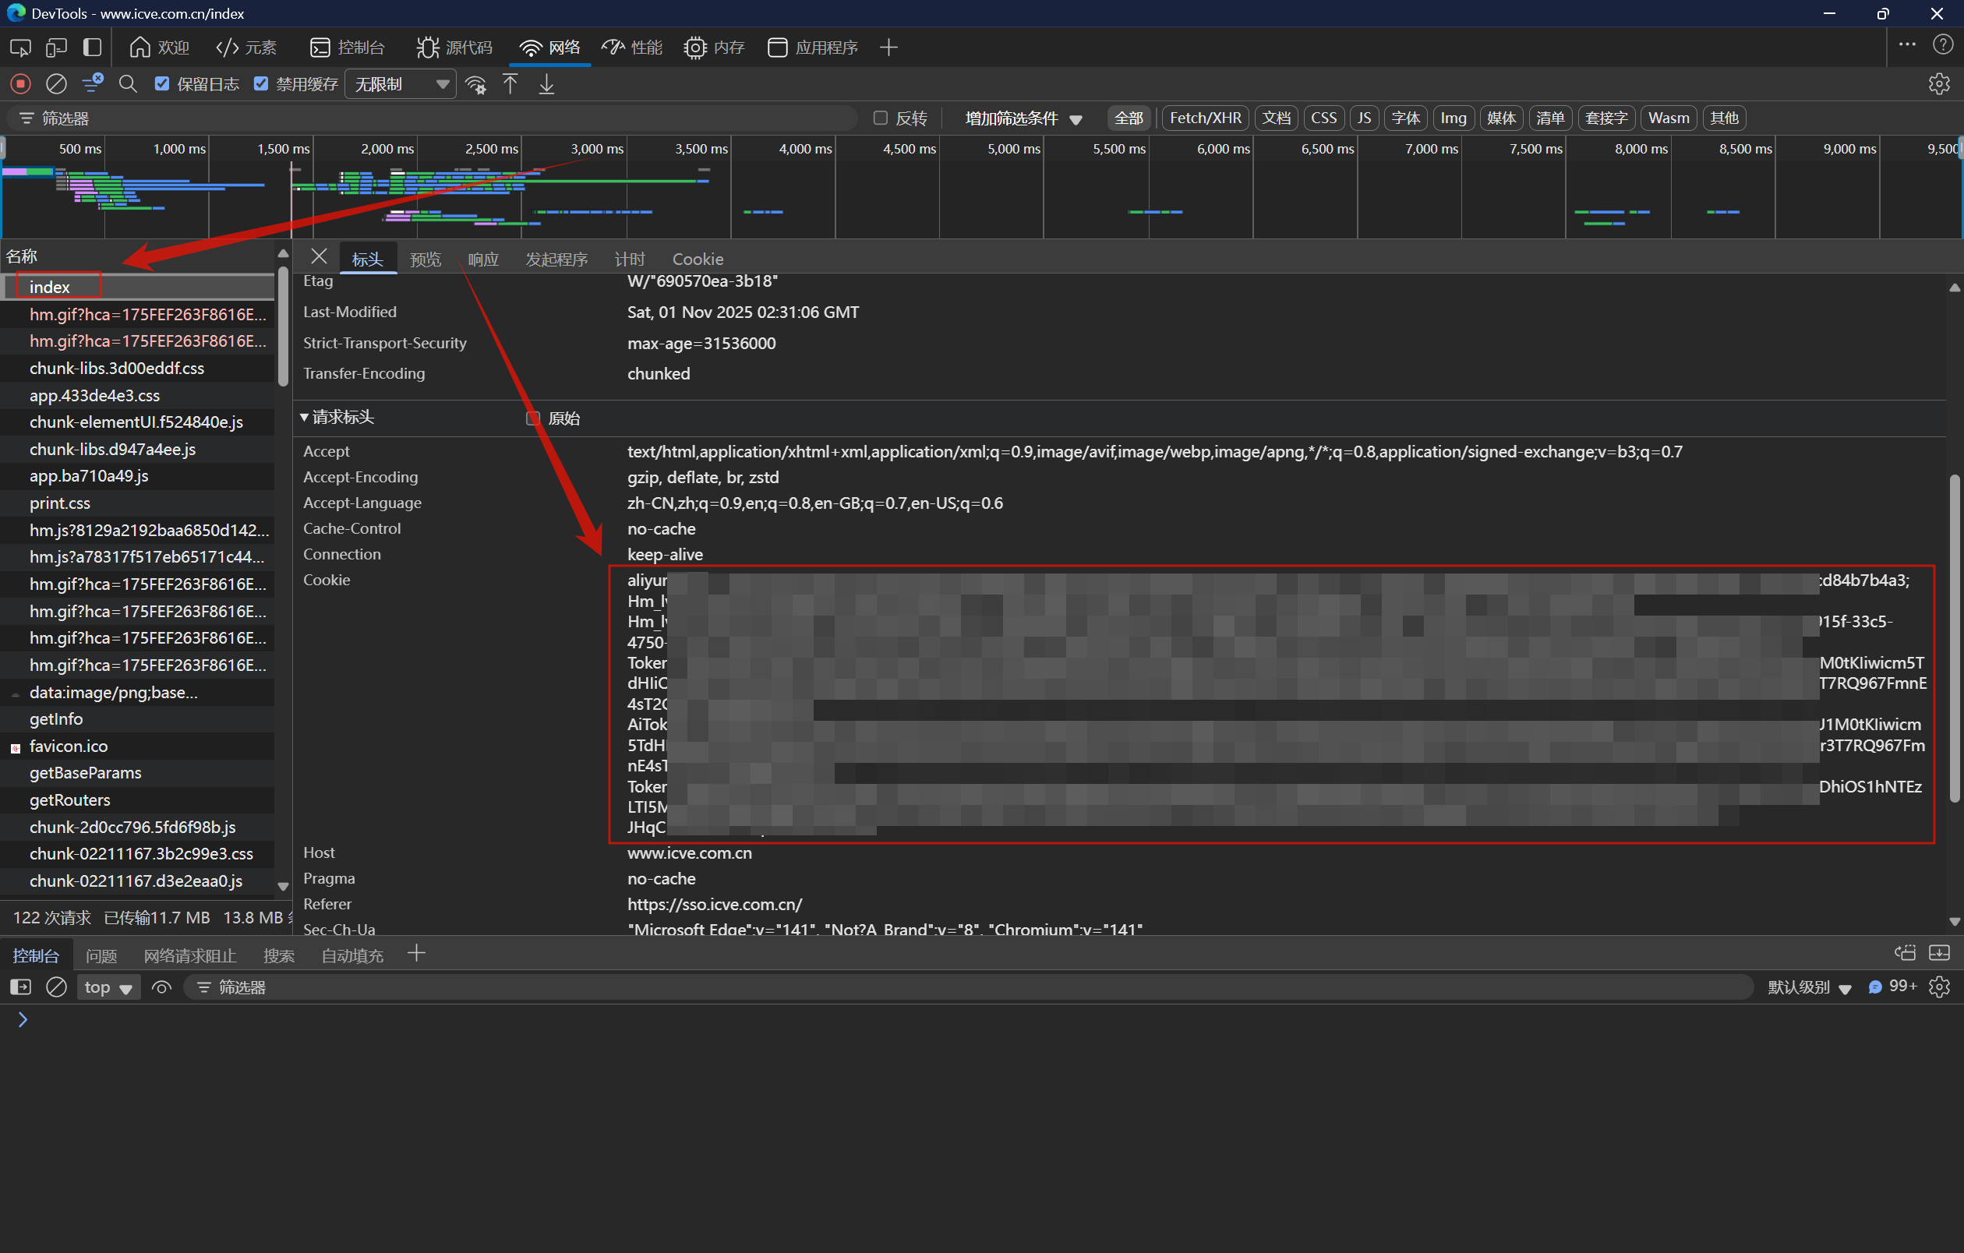Toggle the device emulation icon
The image size is (1964, 1253).
click(x=55, y=48)
